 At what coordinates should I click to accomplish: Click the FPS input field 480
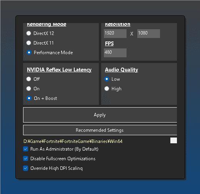point(115,53)
